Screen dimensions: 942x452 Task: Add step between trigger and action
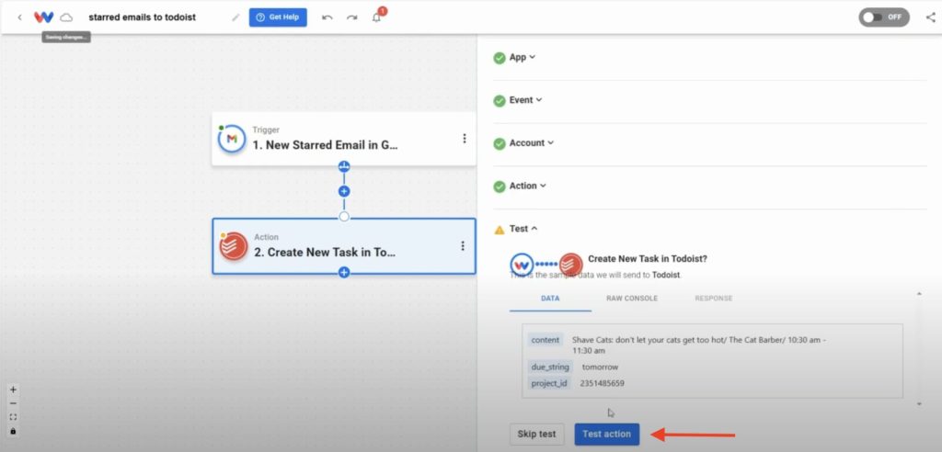(x=344, y=191)
